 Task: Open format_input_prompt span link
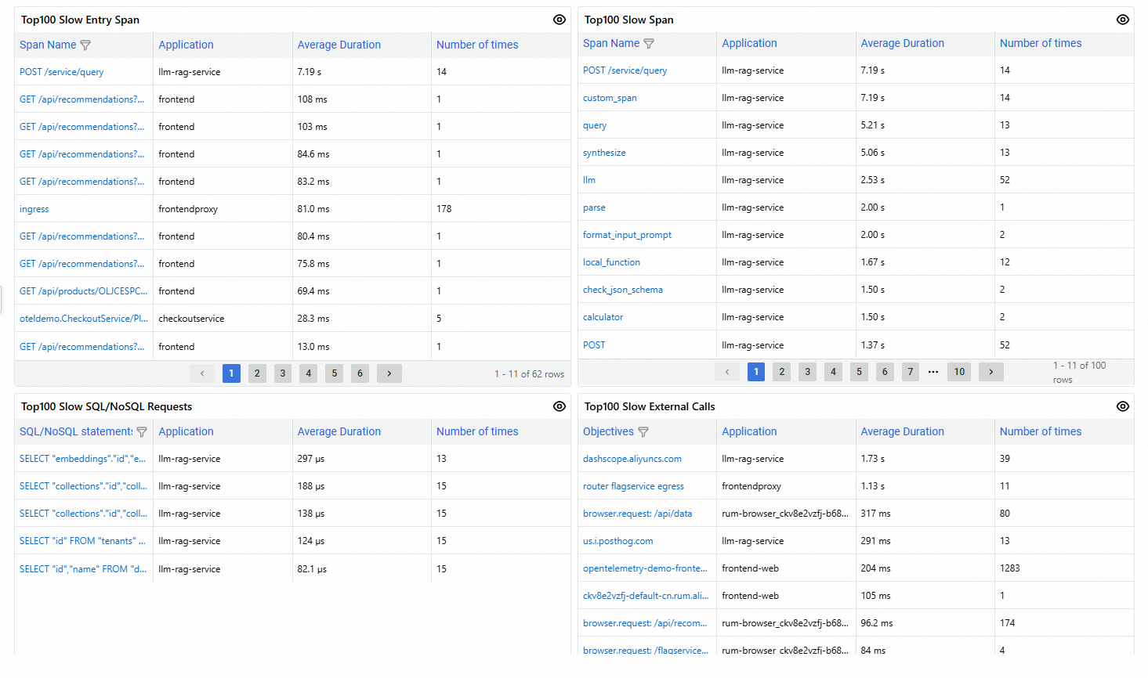coord(627,235)
